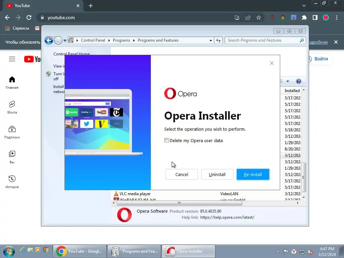Click Control Panel breadcrumb

93,40
